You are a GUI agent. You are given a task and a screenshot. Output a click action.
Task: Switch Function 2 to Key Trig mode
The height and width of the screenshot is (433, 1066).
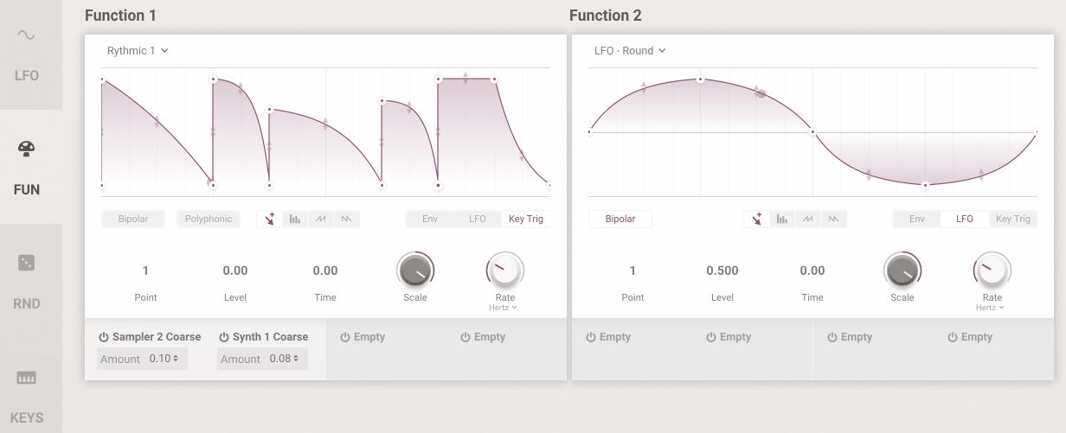(1012, 219)
